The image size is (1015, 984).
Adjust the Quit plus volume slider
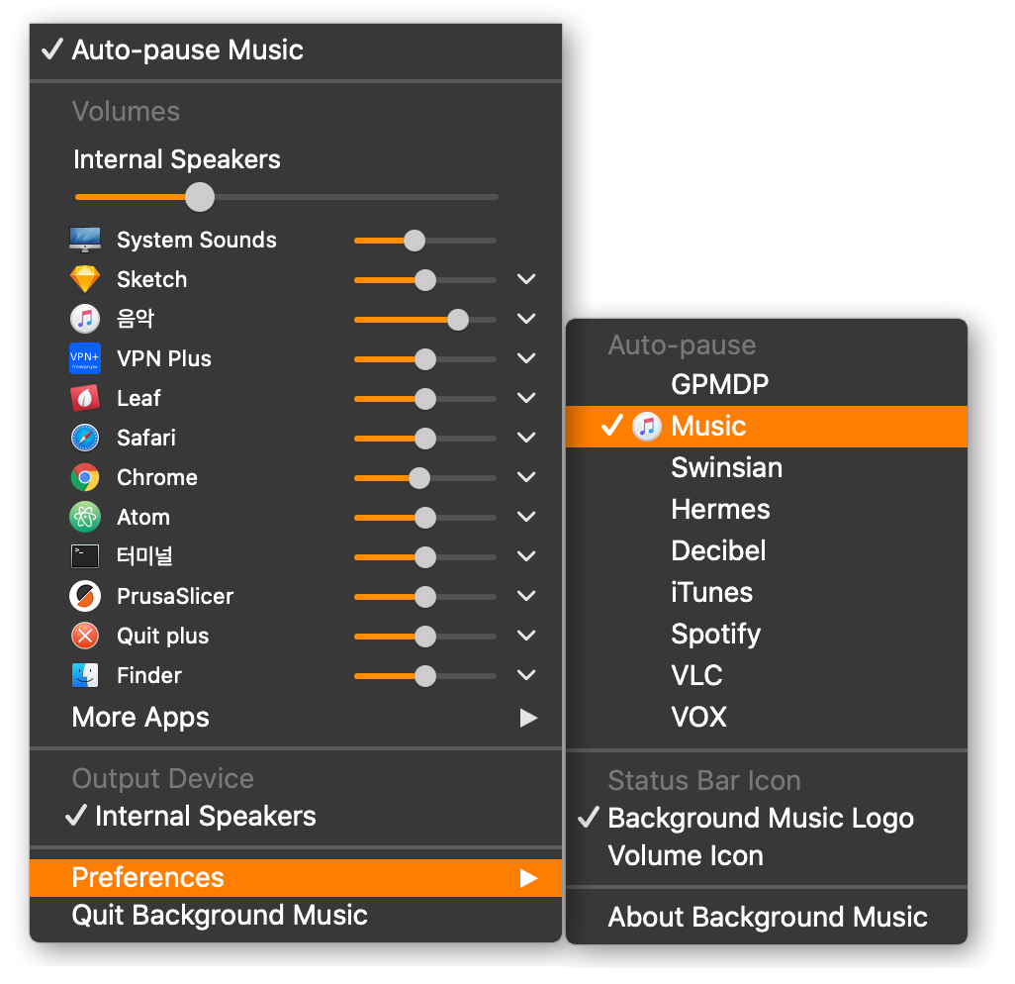pyautogui.click(x=425, y=637)
